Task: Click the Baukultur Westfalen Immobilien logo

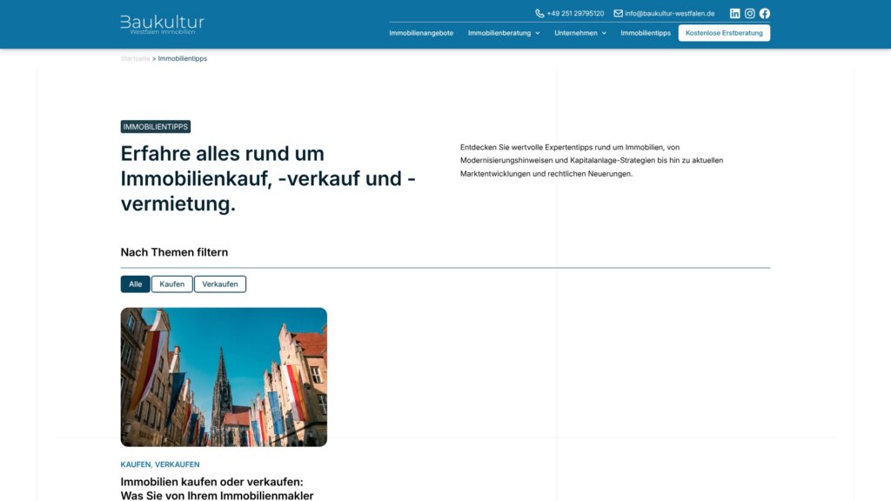Action: (x=162, y=23)
